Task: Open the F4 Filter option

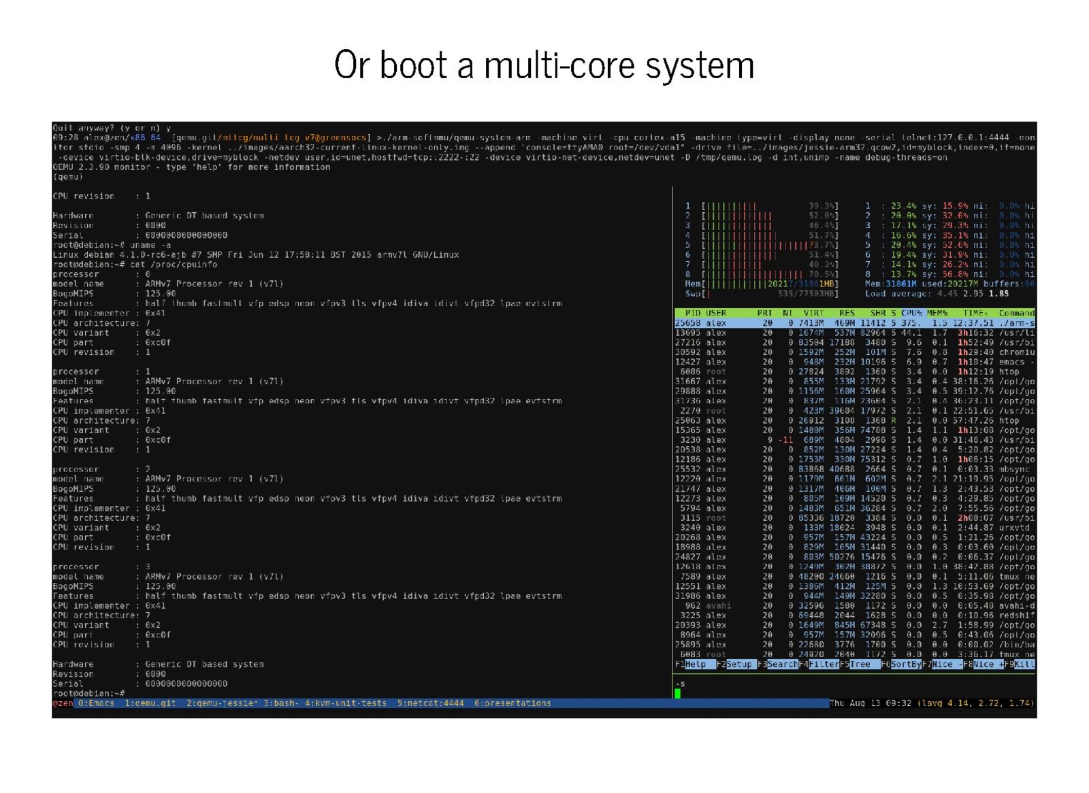Action: (823, 664)
